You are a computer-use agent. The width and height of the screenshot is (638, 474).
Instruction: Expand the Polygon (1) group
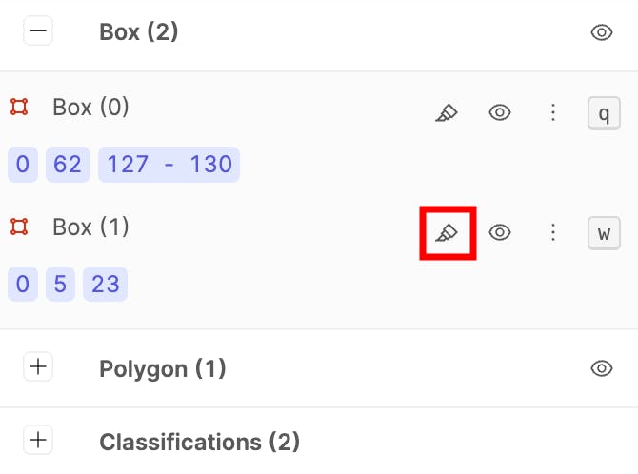click(38, 366)
